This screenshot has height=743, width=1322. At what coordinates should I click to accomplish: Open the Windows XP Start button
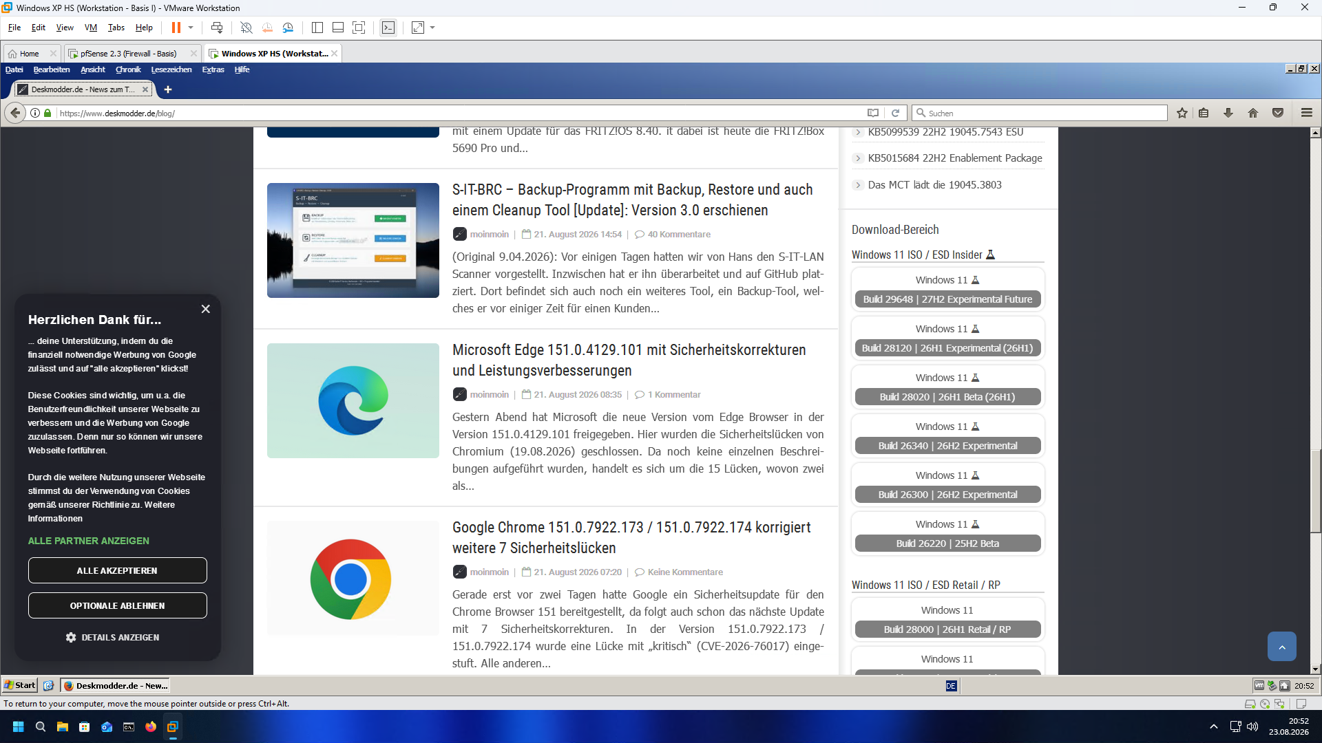click(20, 685)
